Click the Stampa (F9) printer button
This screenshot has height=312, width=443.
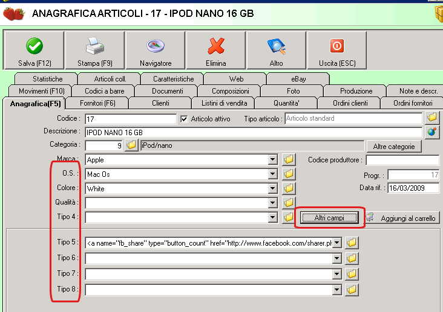[94, 50]
